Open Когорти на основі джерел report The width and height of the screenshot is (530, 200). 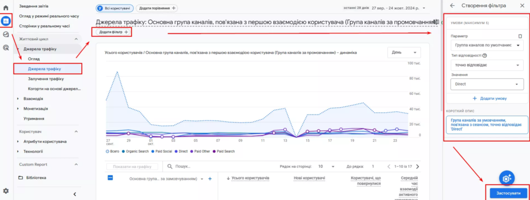(x=54, y=89)
